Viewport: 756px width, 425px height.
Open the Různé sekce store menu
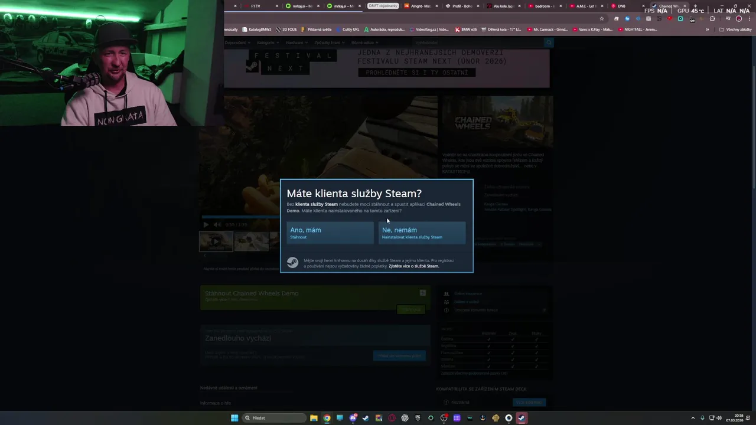[364, 42]
